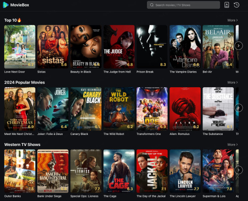Open More for Top 10
The width and height of the screenshot is (248, 201).
click(x=232, y=20)
